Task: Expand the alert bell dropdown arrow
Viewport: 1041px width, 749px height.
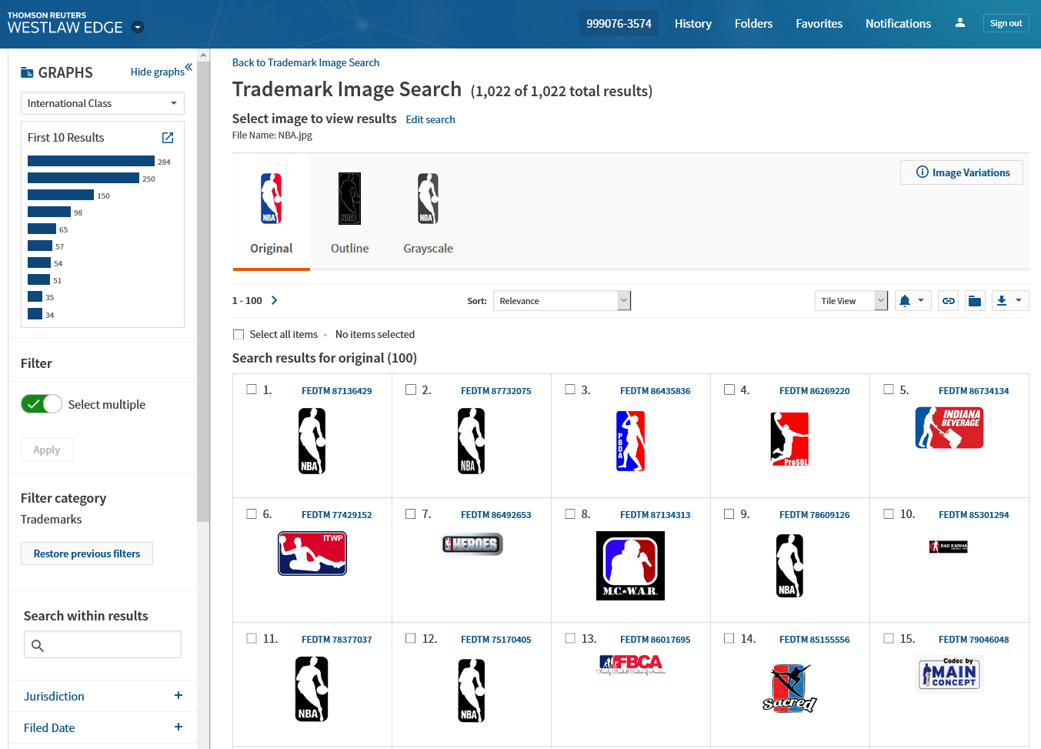Action: pos(921,301)
